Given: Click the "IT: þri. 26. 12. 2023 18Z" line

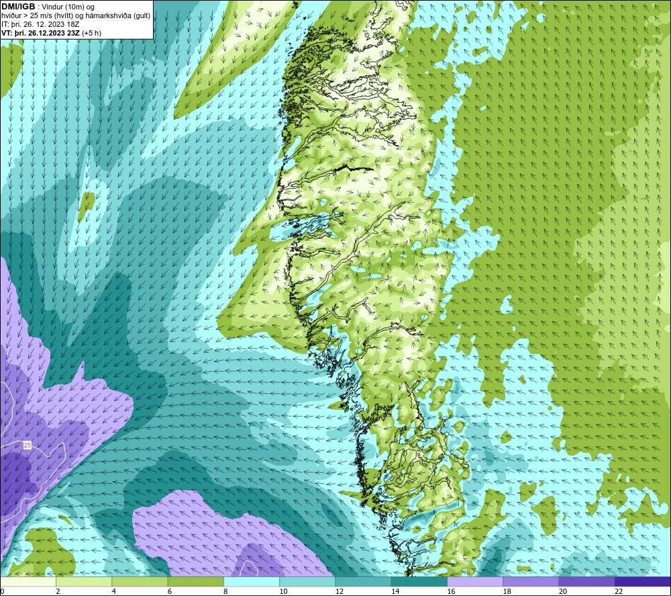Looking at the screenshot, I should click(40, 24).
